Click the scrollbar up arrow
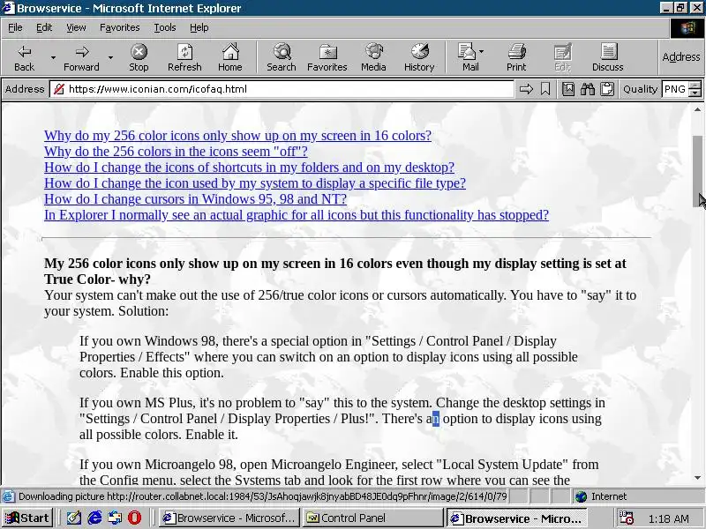Screen dimensions: 706x529 click(697, 109)
